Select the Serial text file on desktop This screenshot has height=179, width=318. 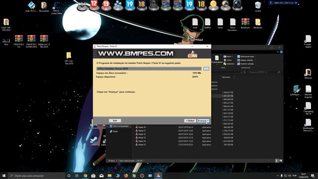tap(220, 23)
